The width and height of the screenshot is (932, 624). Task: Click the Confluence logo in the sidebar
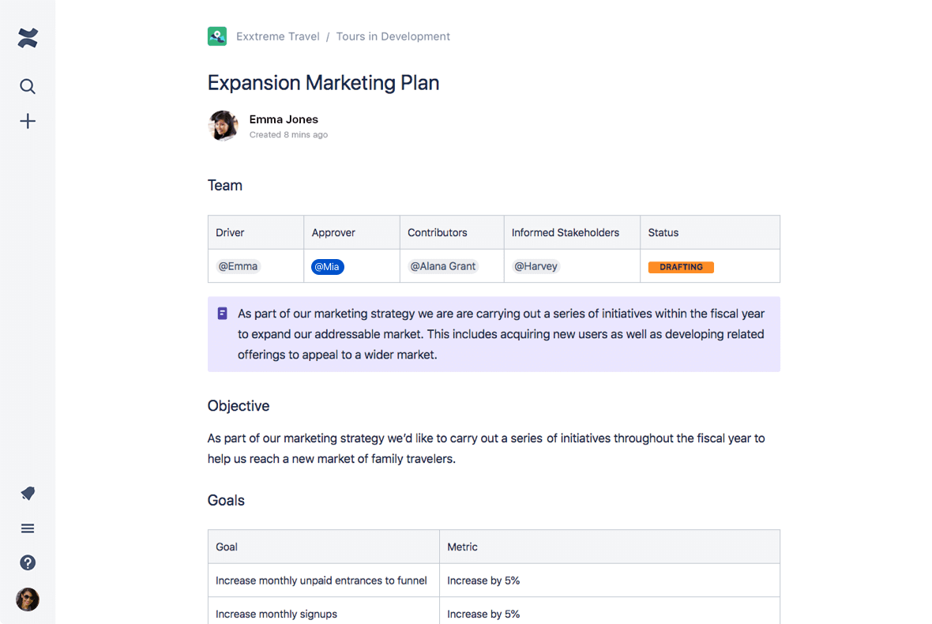[x=28, y=37]
